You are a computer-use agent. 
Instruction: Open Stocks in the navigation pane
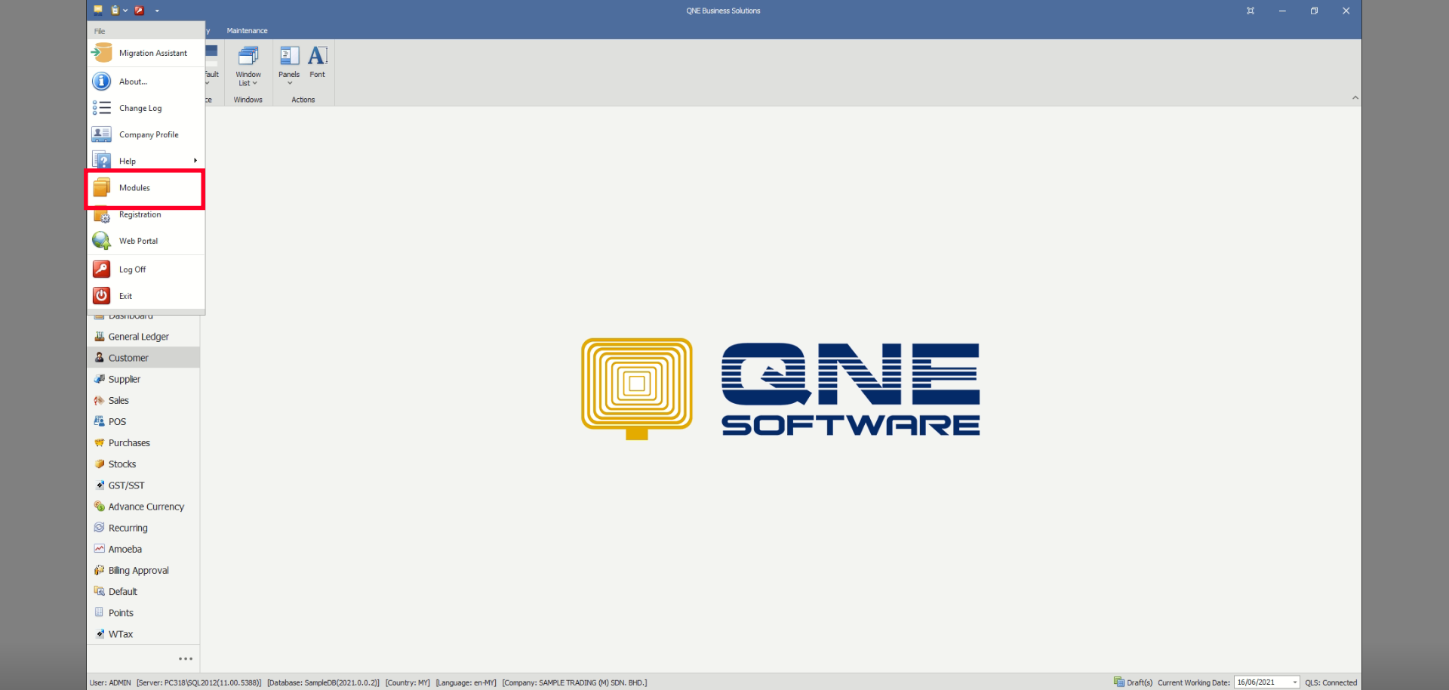(x=143, y=464)
